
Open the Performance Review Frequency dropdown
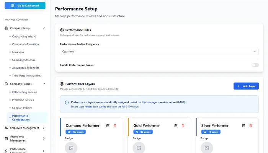coord(159,52)
